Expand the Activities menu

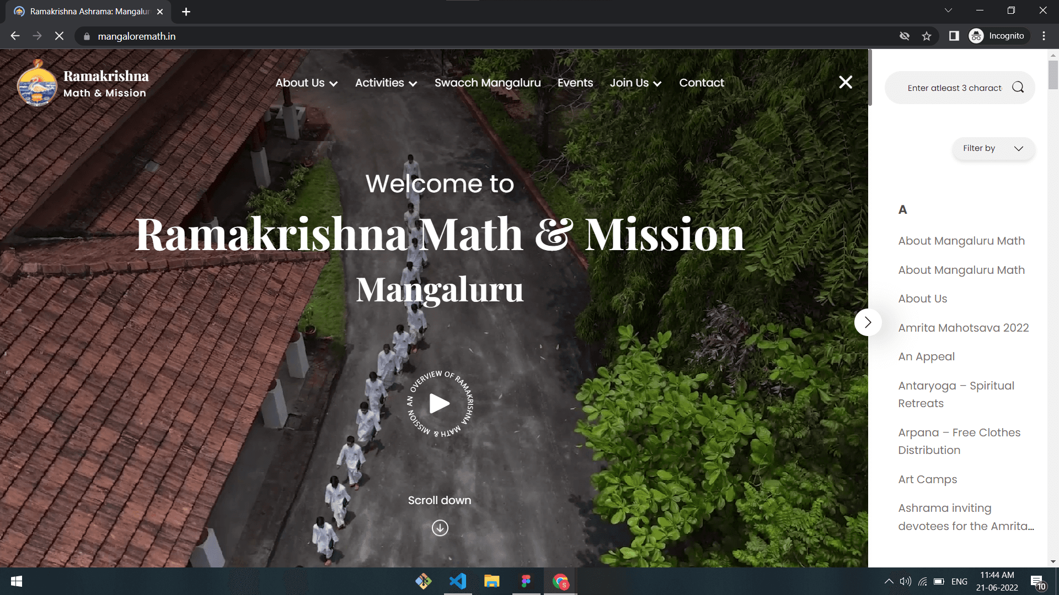386,83
